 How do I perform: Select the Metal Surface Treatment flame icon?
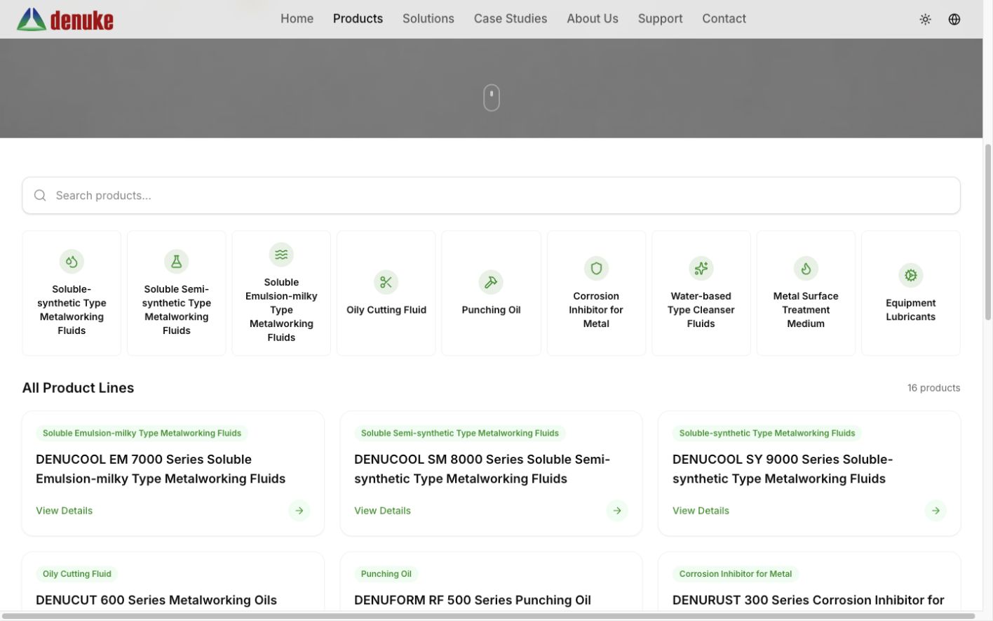coord(806,269)
